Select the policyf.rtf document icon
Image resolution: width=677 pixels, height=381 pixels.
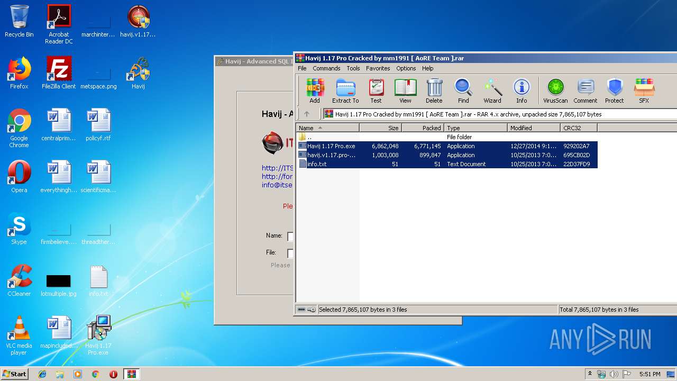[x=98, y=125]
